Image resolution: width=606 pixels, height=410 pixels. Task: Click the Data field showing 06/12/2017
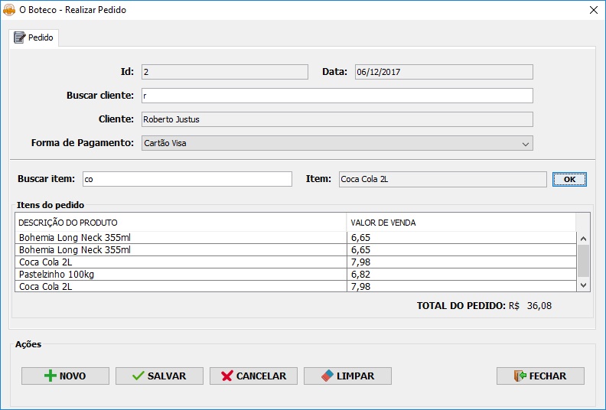pos(444,72)
